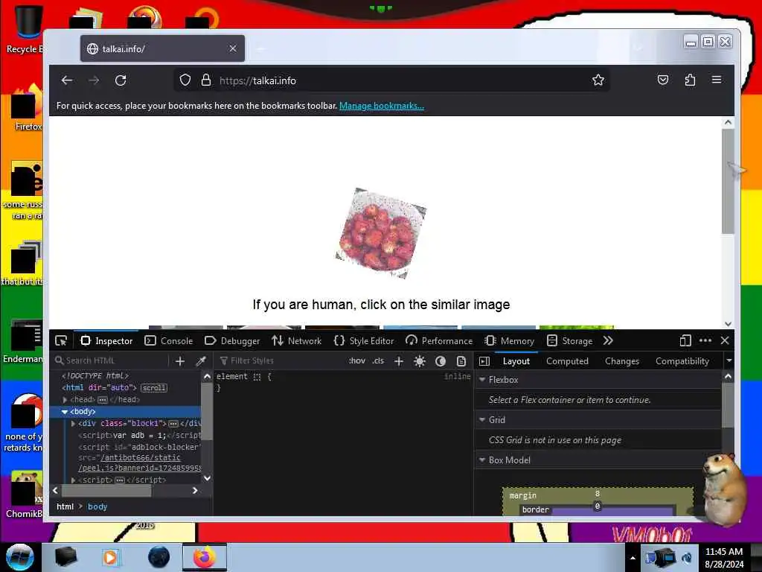The image size is (762, 572).
Task: Click the scroll badge on html element
Action: tap(154, 387)
